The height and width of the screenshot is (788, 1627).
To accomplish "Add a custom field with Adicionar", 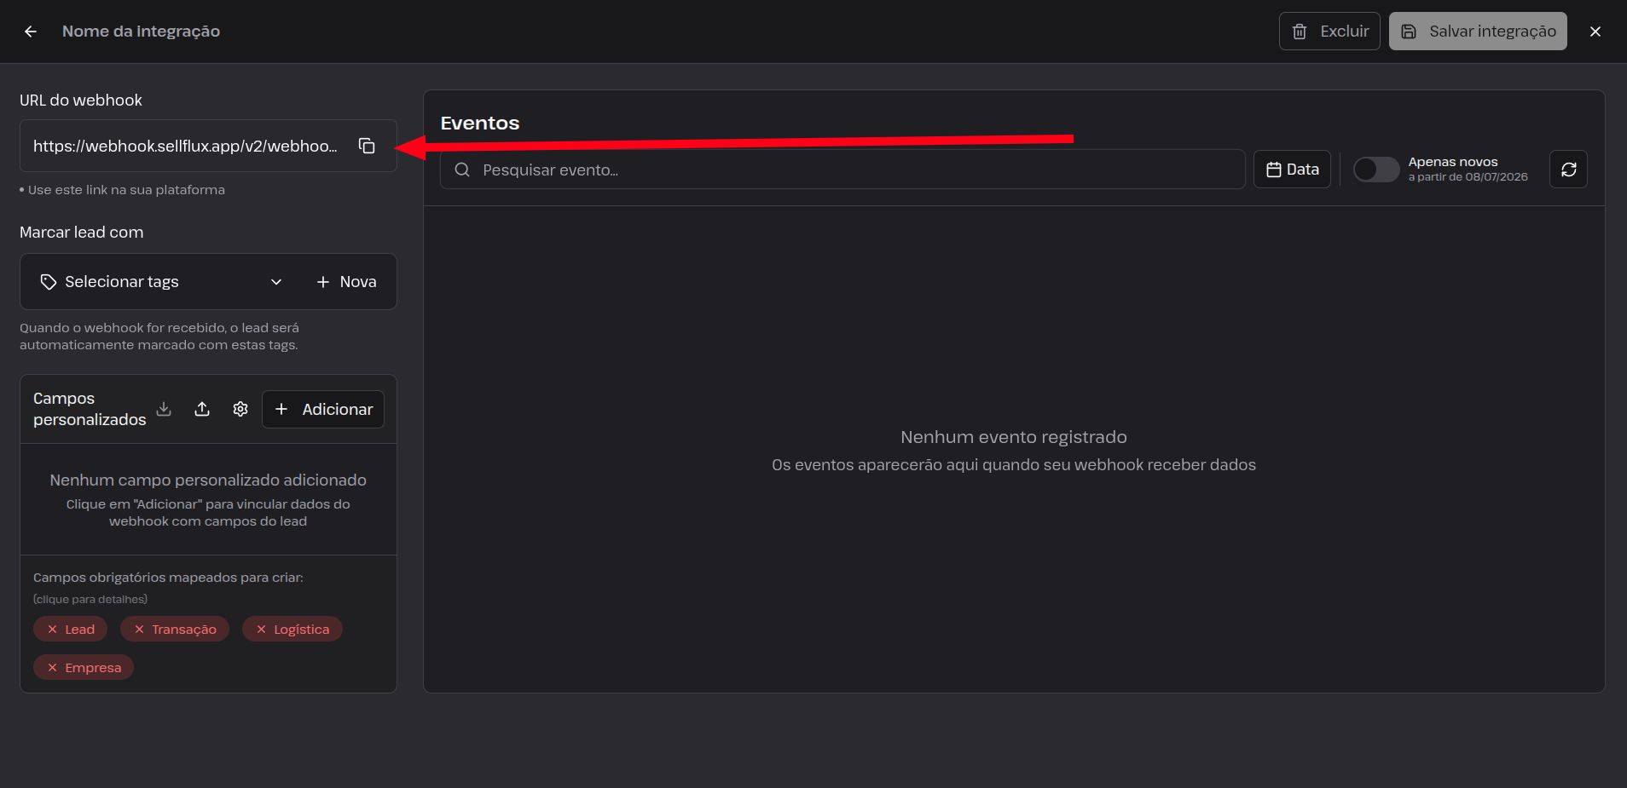I will (323, 410).
